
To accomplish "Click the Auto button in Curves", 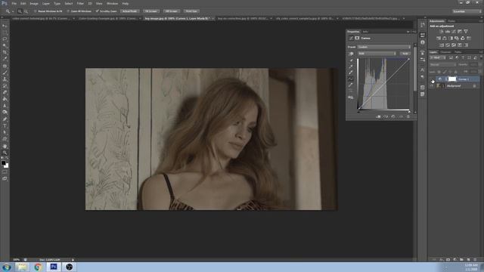I will (x=405, y=54).
